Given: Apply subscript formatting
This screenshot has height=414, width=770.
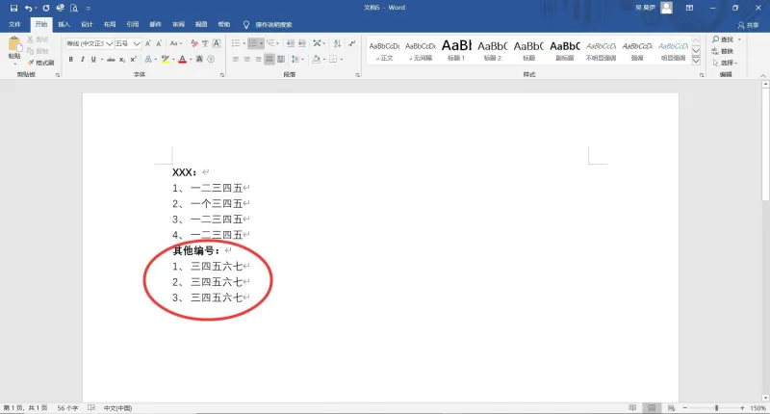Looking at the screenshot, I should (122, 60).
